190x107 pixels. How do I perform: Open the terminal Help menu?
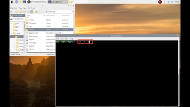coord(72,39)
